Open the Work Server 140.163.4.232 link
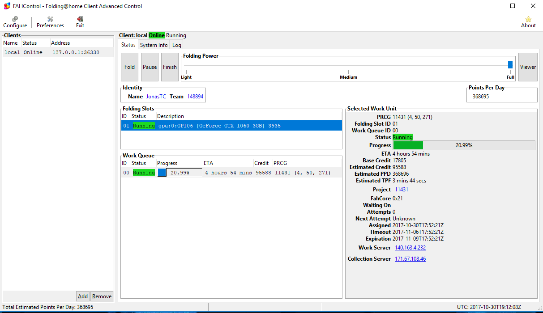 (x=410, y=248)
